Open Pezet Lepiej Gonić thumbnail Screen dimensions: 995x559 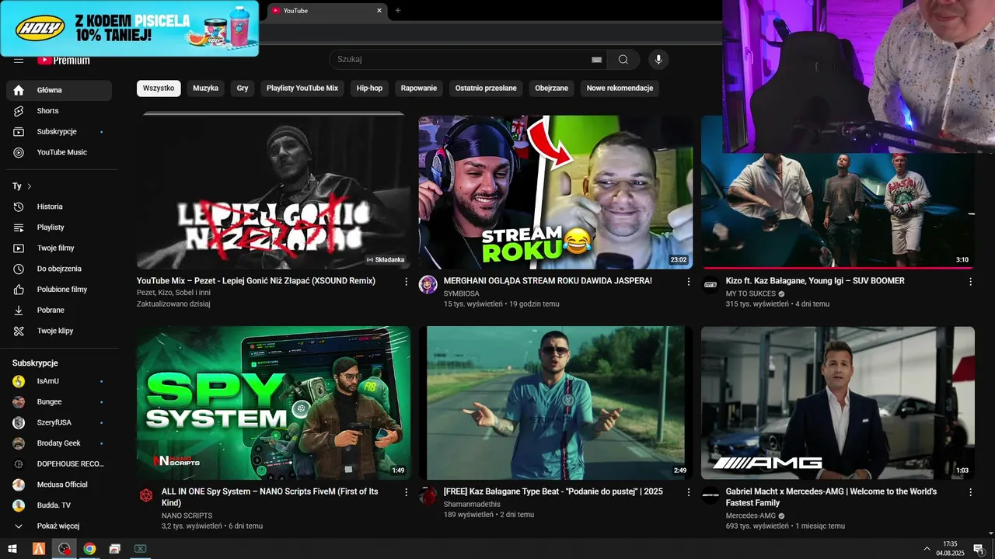coord(274,193)
